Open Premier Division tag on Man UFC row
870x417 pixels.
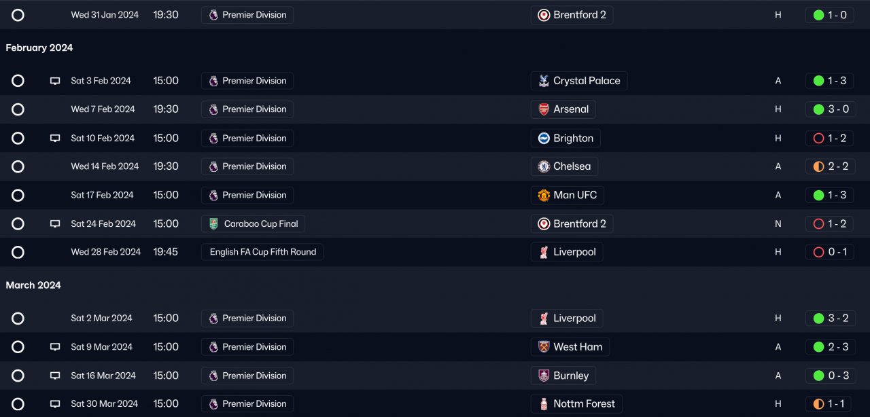tap(247, 195)
